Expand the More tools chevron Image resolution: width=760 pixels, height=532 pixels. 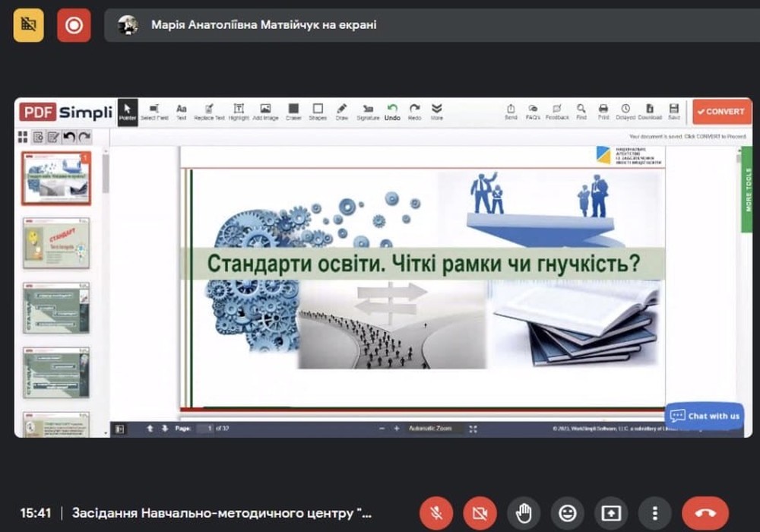(x=437, y=112)
